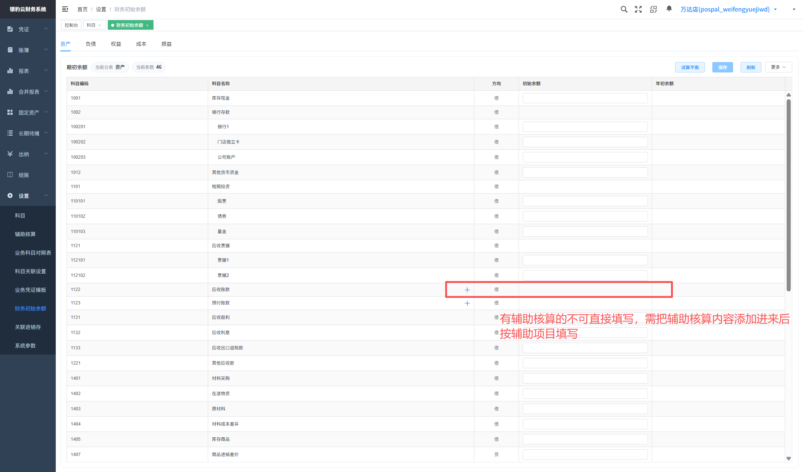Image resolution: width=803 pixels, height=472 pixels.
Task: Click the table's vertical scrollbar thumb
Action: click(789, 195)
